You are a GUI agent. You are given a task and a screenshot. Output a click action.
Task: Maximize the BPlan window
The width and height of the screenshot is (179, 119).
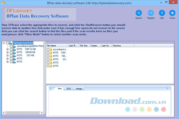coord(166,2)
